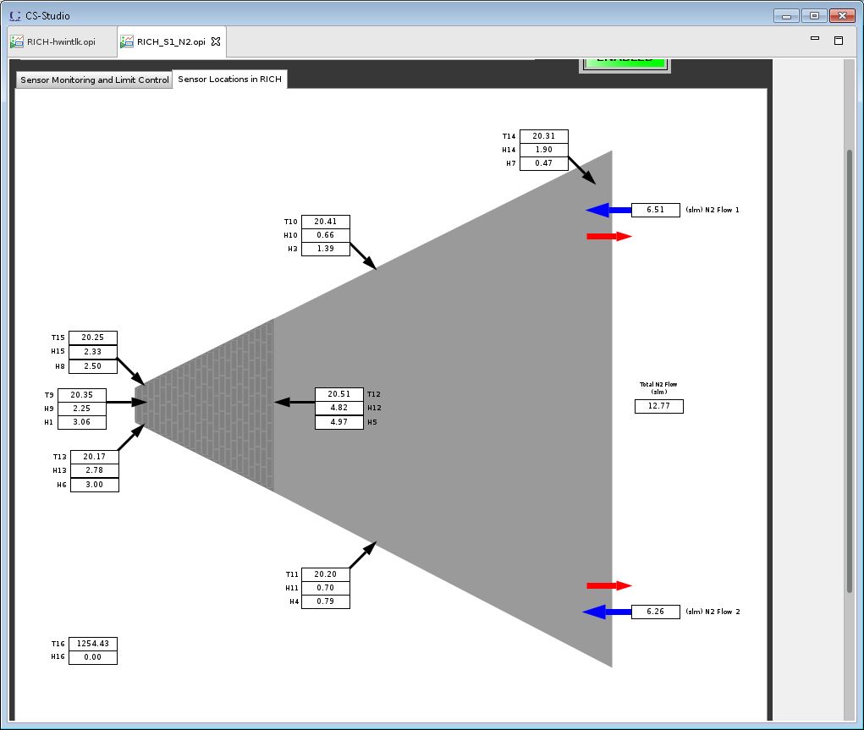Click the black arrow from T9 box
Image resolution: width=864 pixels, height=730 pixels.
(x=127, y=402)
